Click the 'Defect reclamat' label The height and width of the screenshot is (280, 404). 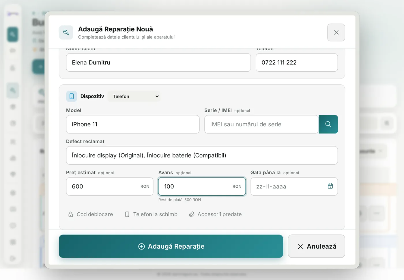[85, 141]
